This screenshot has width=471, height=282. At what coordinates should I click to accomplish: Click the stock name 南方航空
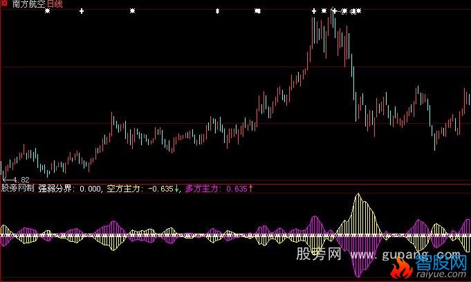tap(28, 4)
